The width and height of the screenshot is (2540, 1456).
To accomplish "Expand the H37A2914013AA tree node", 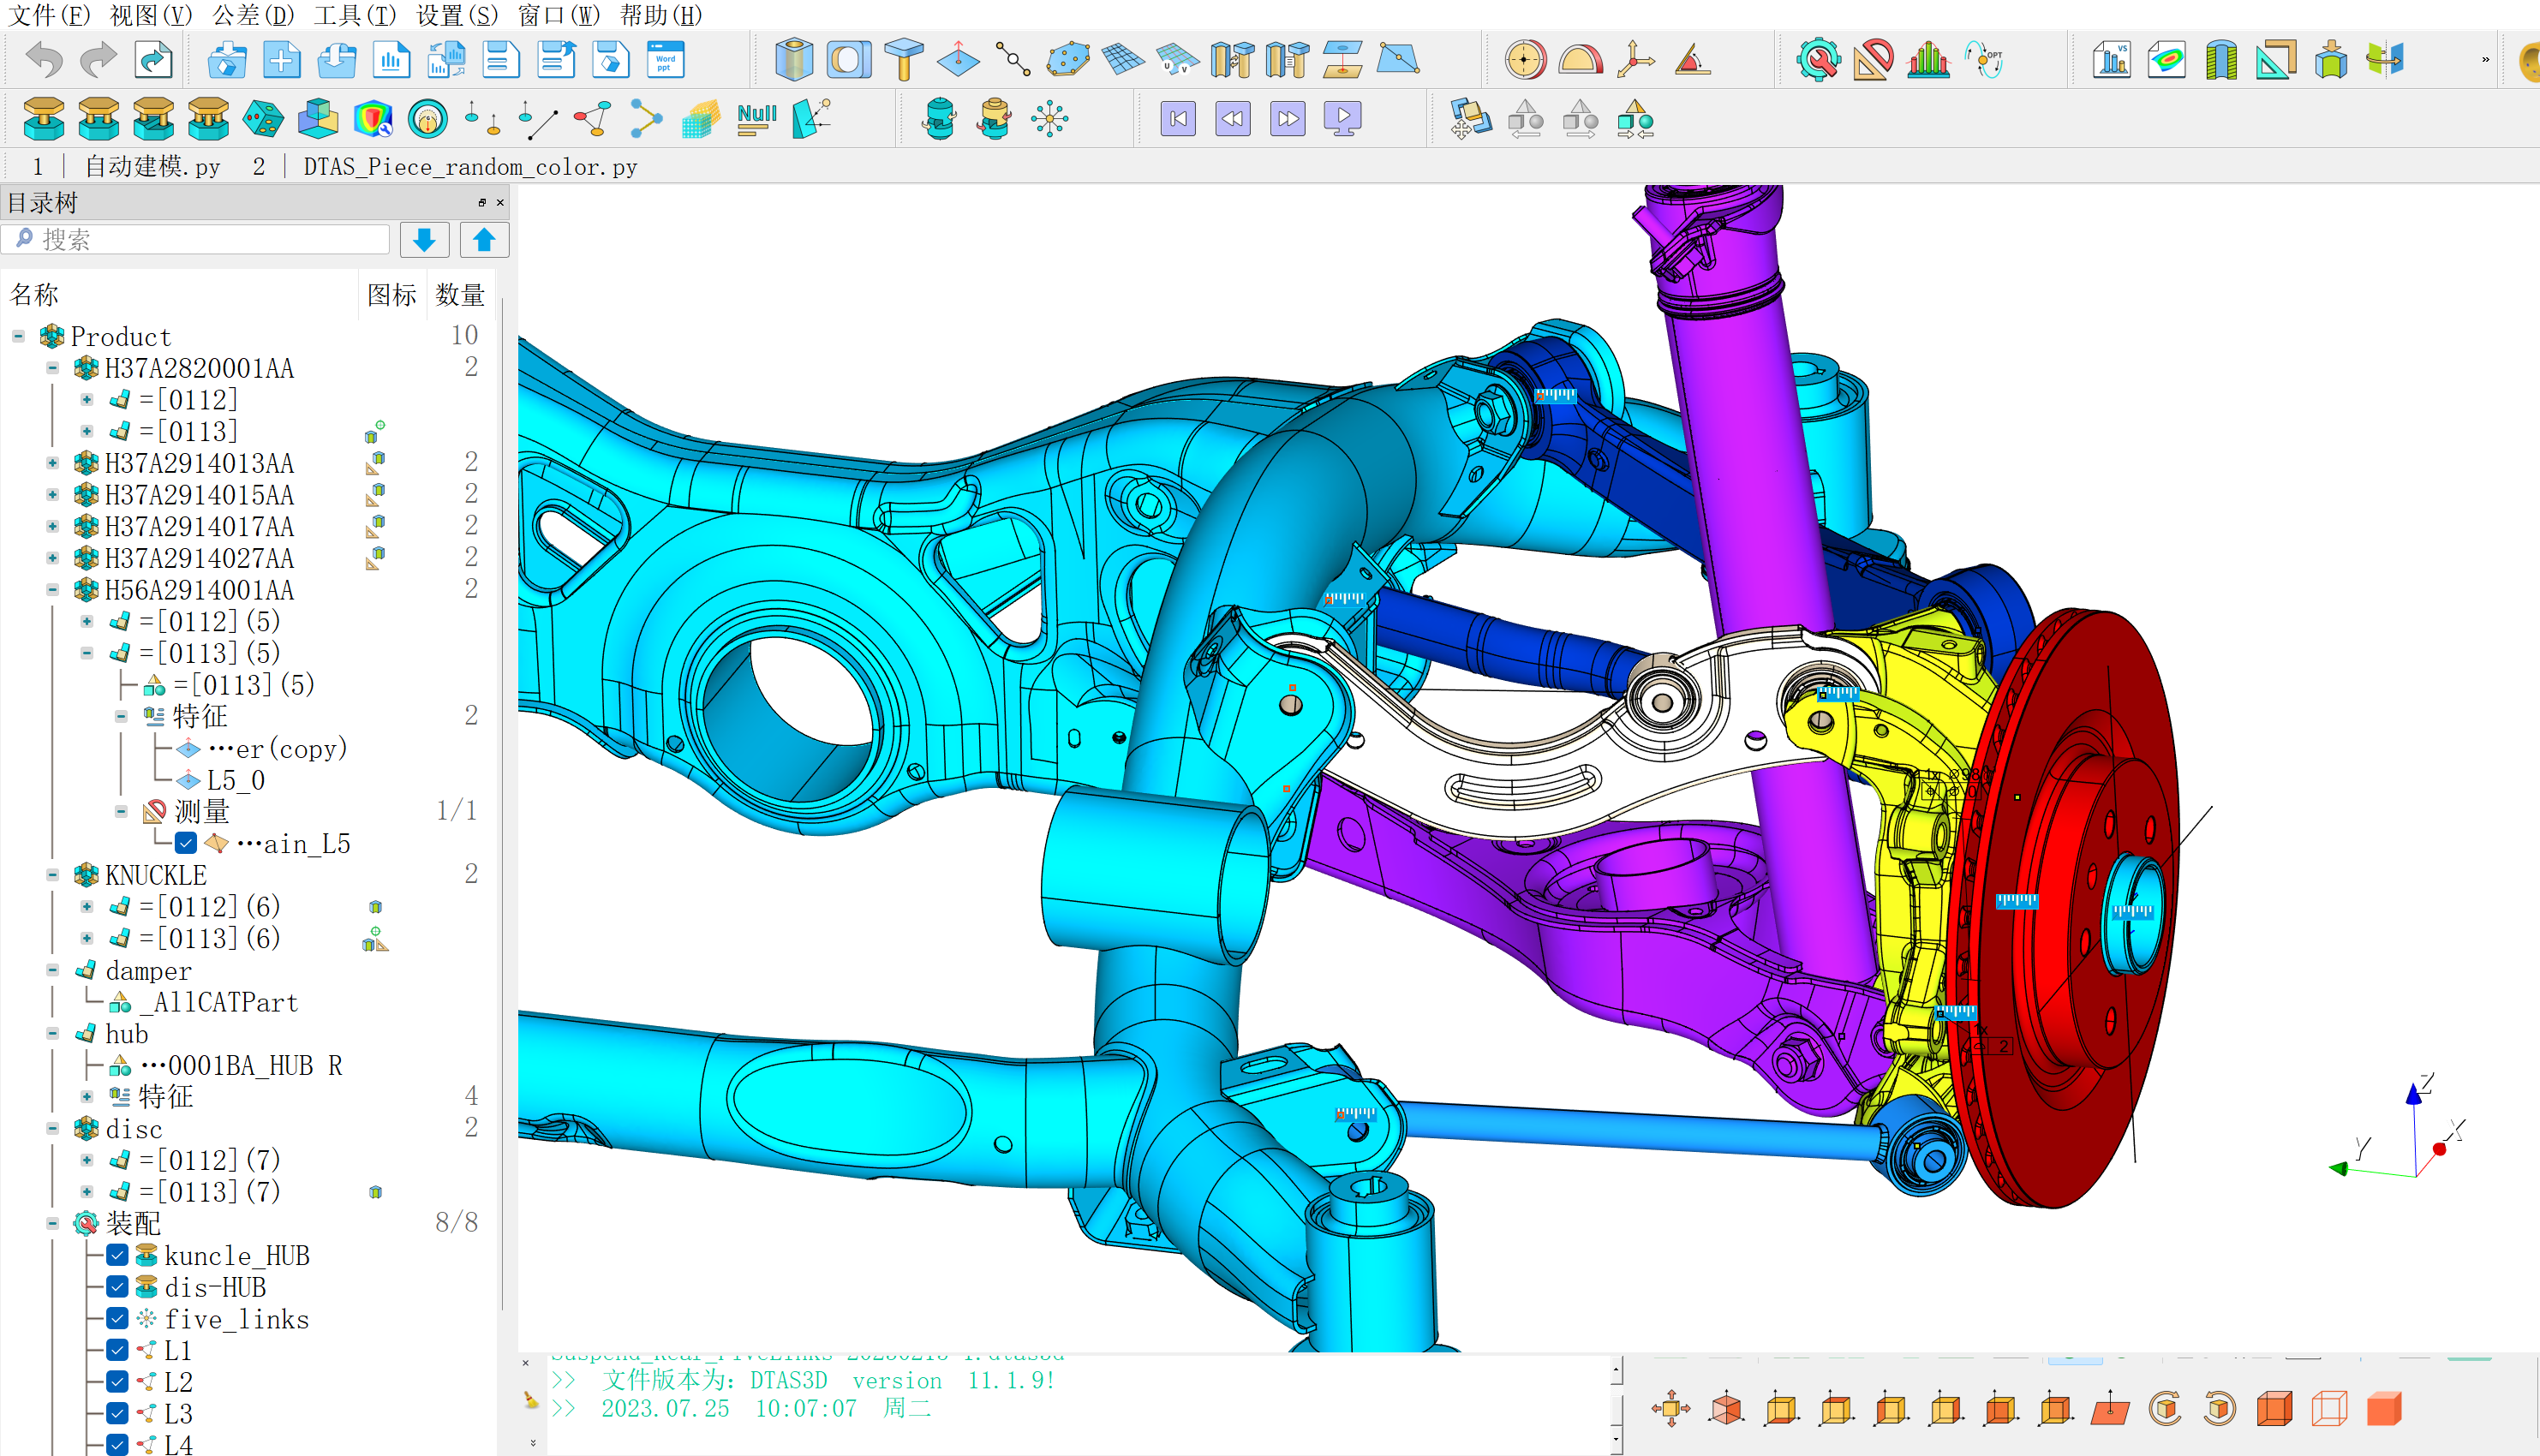I will click(x=52, y=463).
